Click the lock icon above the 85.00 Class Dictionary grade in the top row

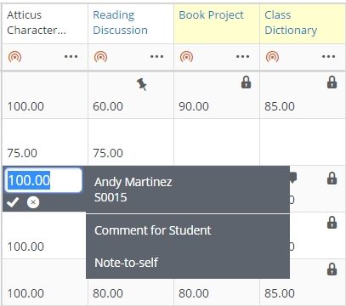[x=332, y=82]
